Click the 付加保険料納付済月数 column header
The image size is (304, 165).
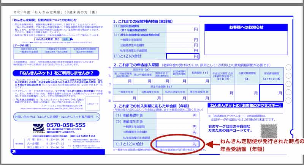[x=179, y=73]
